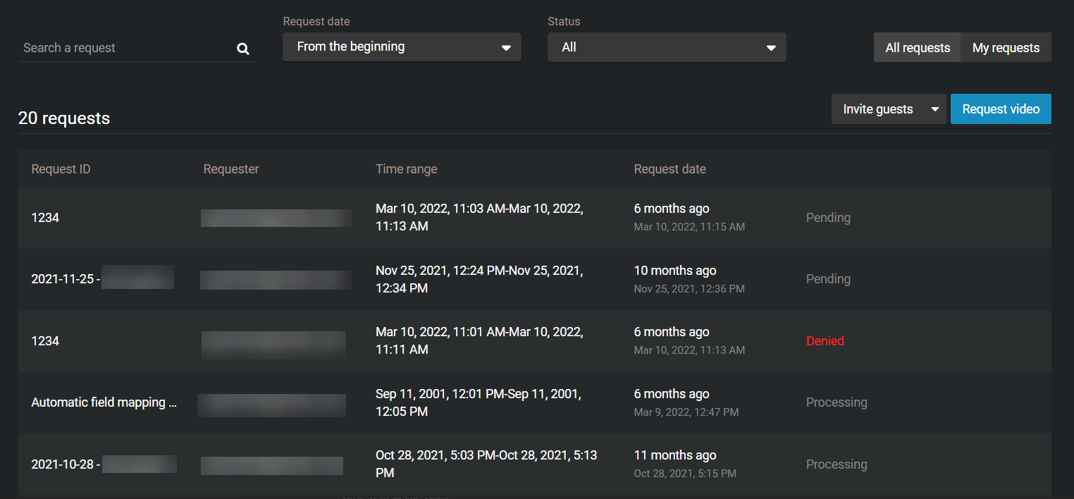Click the search magnifier icon

[243, 49]
